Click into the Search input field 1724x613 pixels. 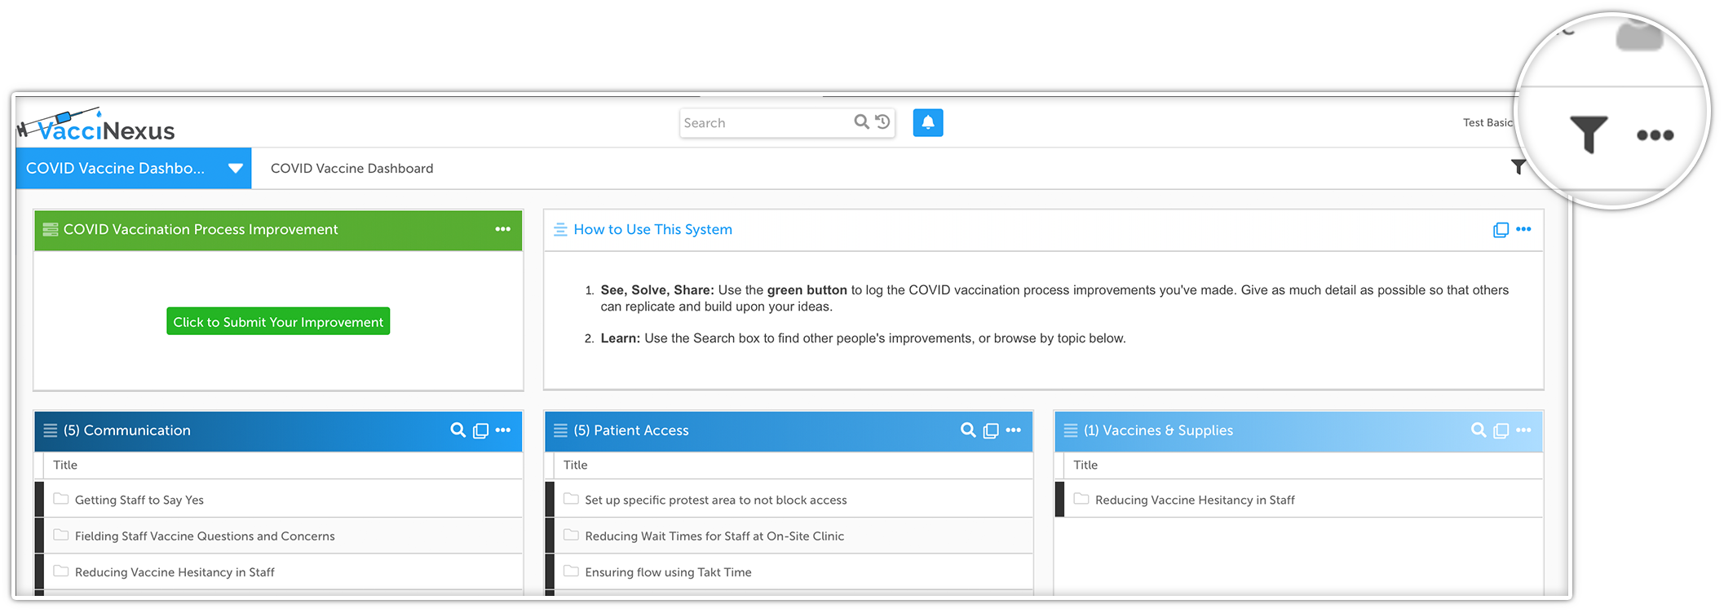point(765,123)
